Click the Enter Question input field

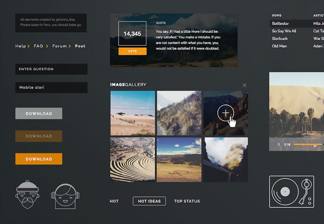(x=51, y=69)
